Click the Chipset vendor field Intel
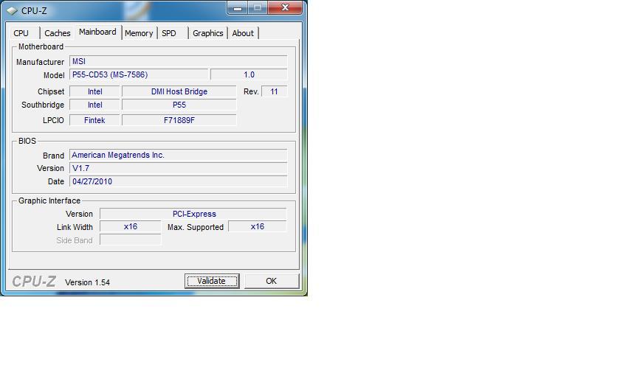This screenshot has height=387, width=620. [95, 91]
